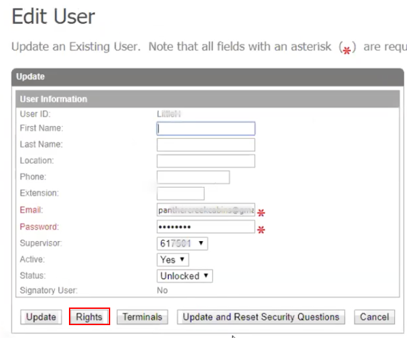Expand the Active Yes dropdown

click(173, 259)
